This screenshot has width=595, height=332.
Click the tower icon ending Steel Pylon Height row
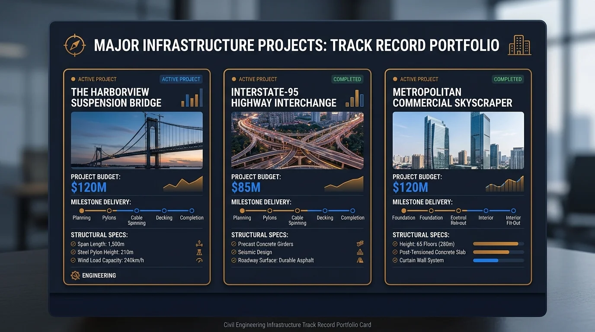coord(199,252)
